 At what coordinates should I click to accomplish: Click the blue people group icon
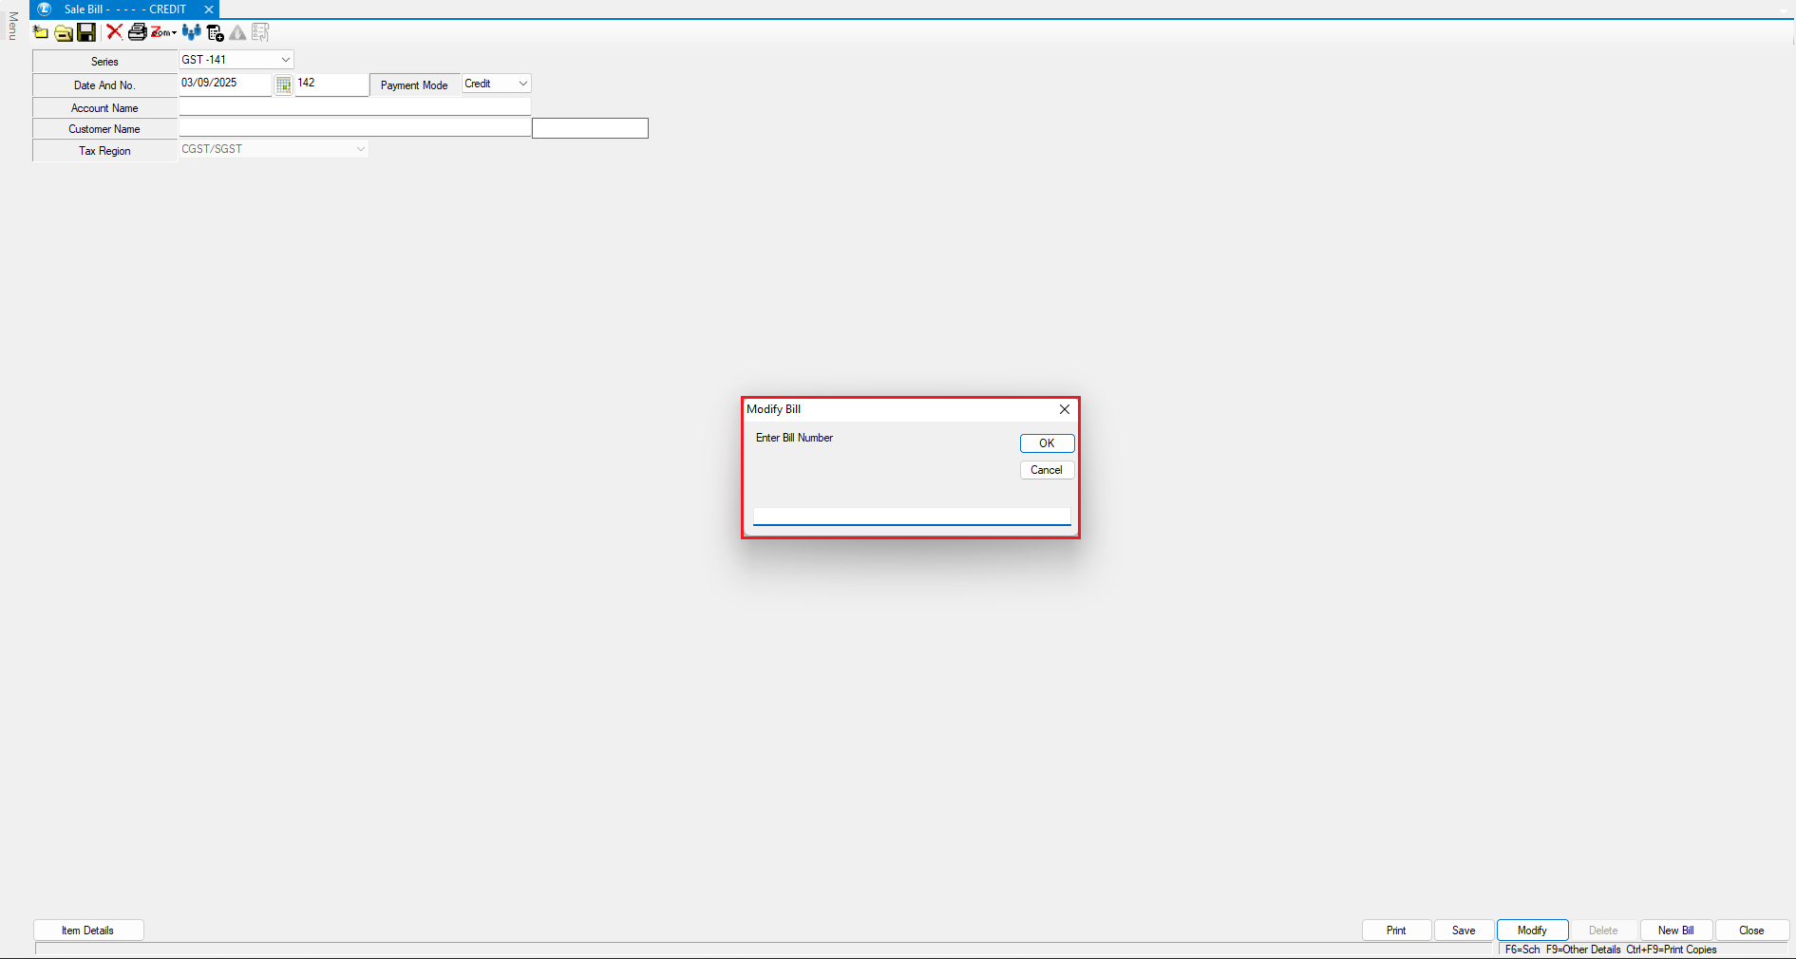click(191, 32)
